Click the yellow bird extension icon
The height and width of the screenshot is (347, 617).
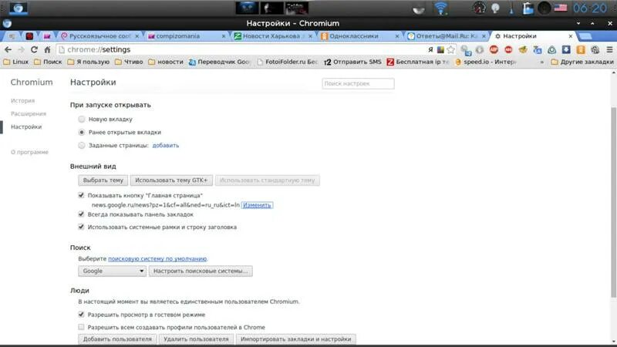click(523, 49)
